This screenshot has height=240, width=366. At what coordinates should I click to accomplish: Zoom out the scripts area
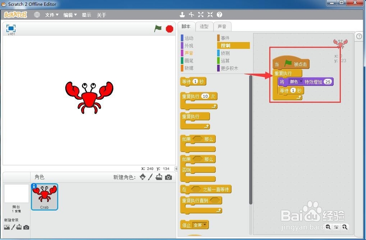[x=328, y=227]
